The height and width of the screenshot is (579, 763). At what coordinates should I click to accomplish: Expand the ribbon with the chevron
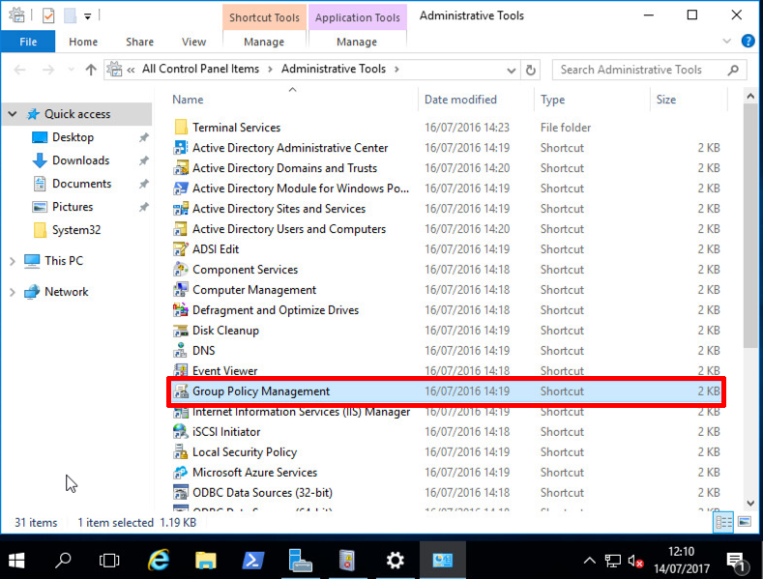pyautogui.click(x=727, y=42)
